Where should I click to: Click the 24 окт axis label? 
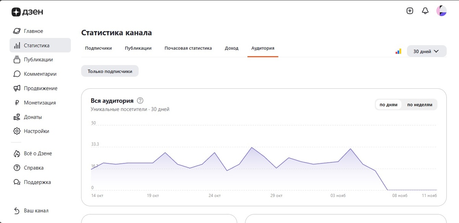click(215, 196)
